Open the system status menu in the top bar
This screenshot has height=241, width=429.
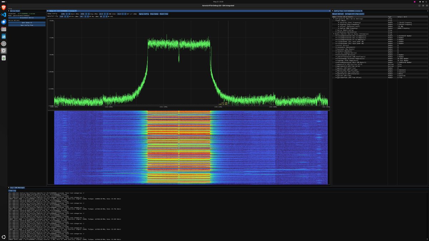click(x=423, y=1)
